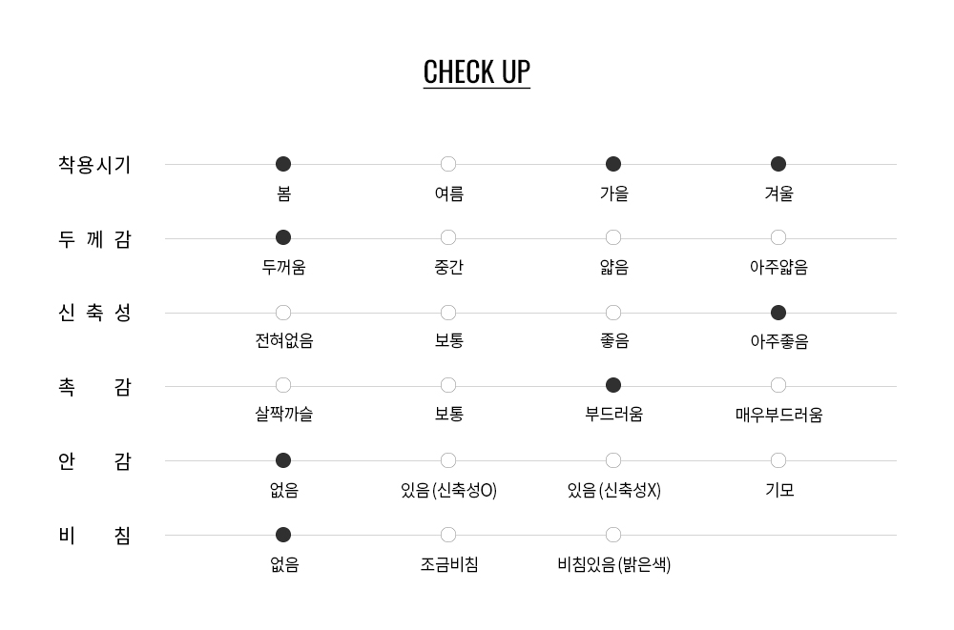Click the 얇음 thickness label text

pyautogui.click(x=613, y=268)
